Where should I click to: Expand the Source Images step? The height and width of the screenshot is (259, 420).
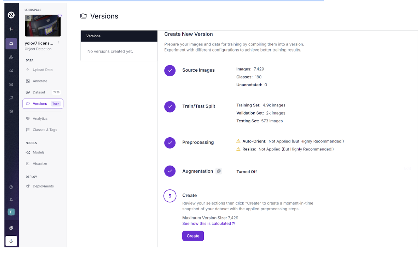click(198, 70)
